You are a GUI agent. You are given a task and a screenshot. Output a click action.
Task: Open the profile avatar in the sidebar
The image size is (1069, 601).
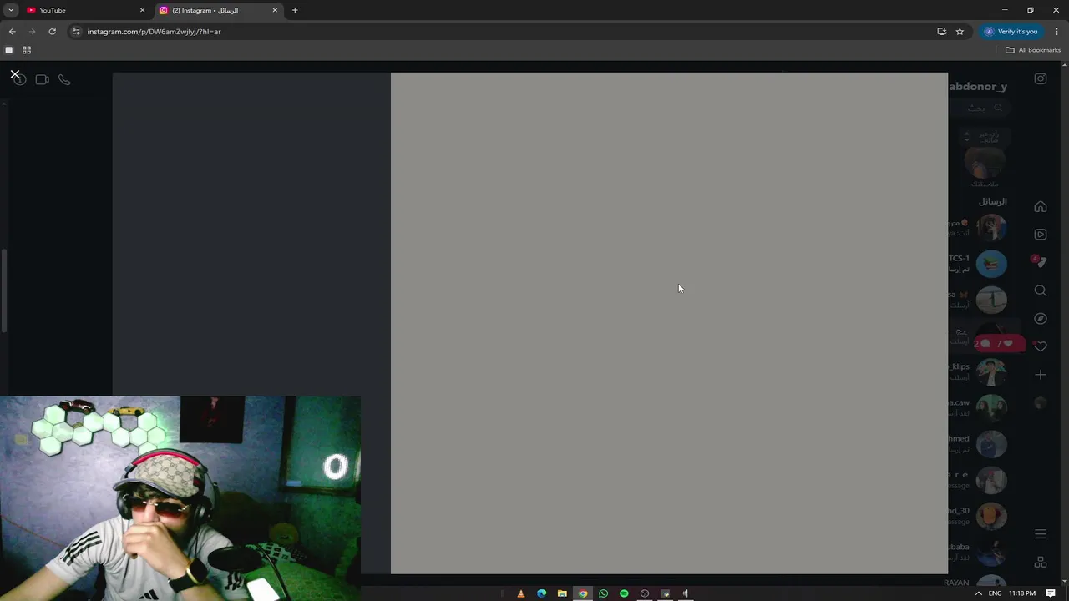1041,403
